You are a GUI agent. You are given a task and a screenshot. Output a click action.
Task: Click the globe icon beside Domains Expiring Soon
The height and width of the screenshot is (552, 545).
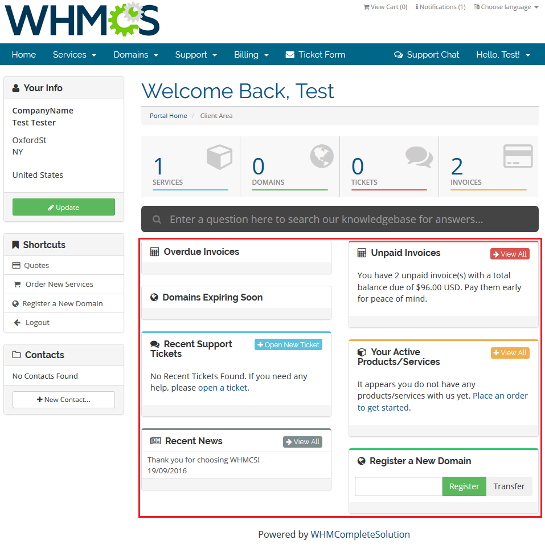coord(154,298)
